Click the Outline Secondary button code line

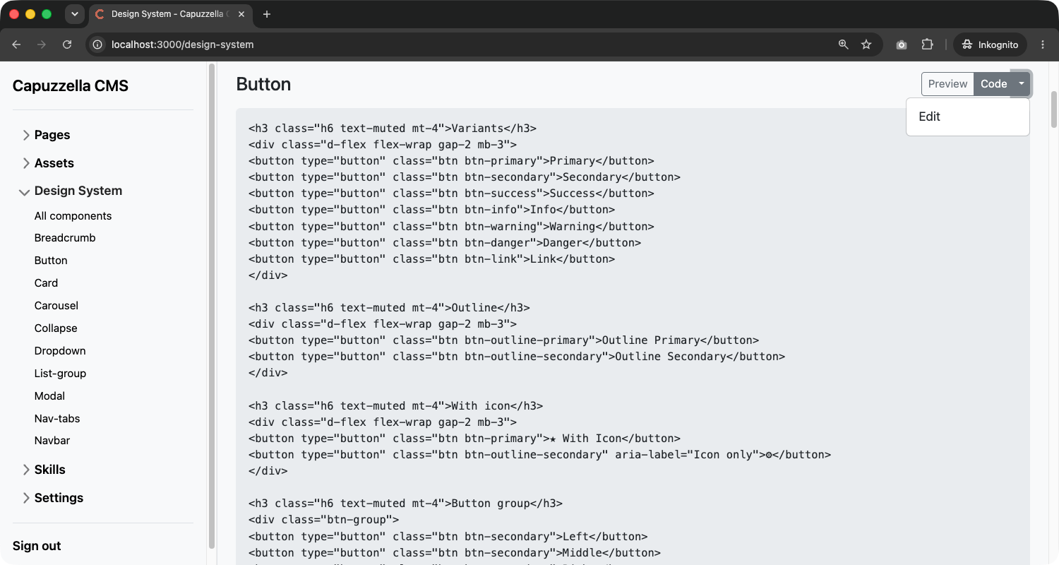click(517, 357)
